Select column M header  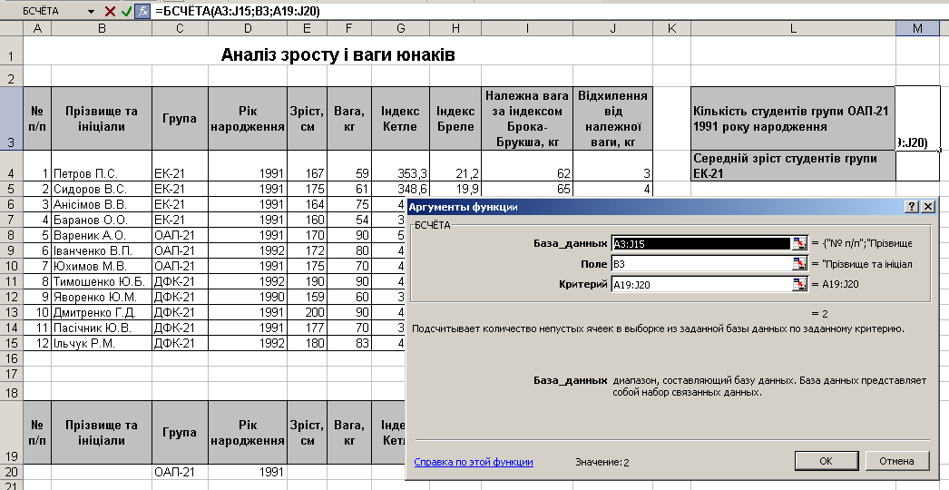918,28
